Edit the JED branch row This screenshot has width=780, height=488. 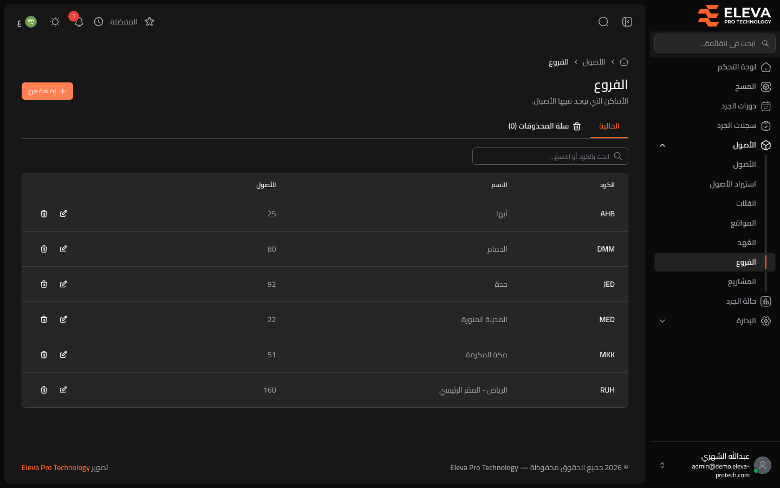tap(63, 284)
